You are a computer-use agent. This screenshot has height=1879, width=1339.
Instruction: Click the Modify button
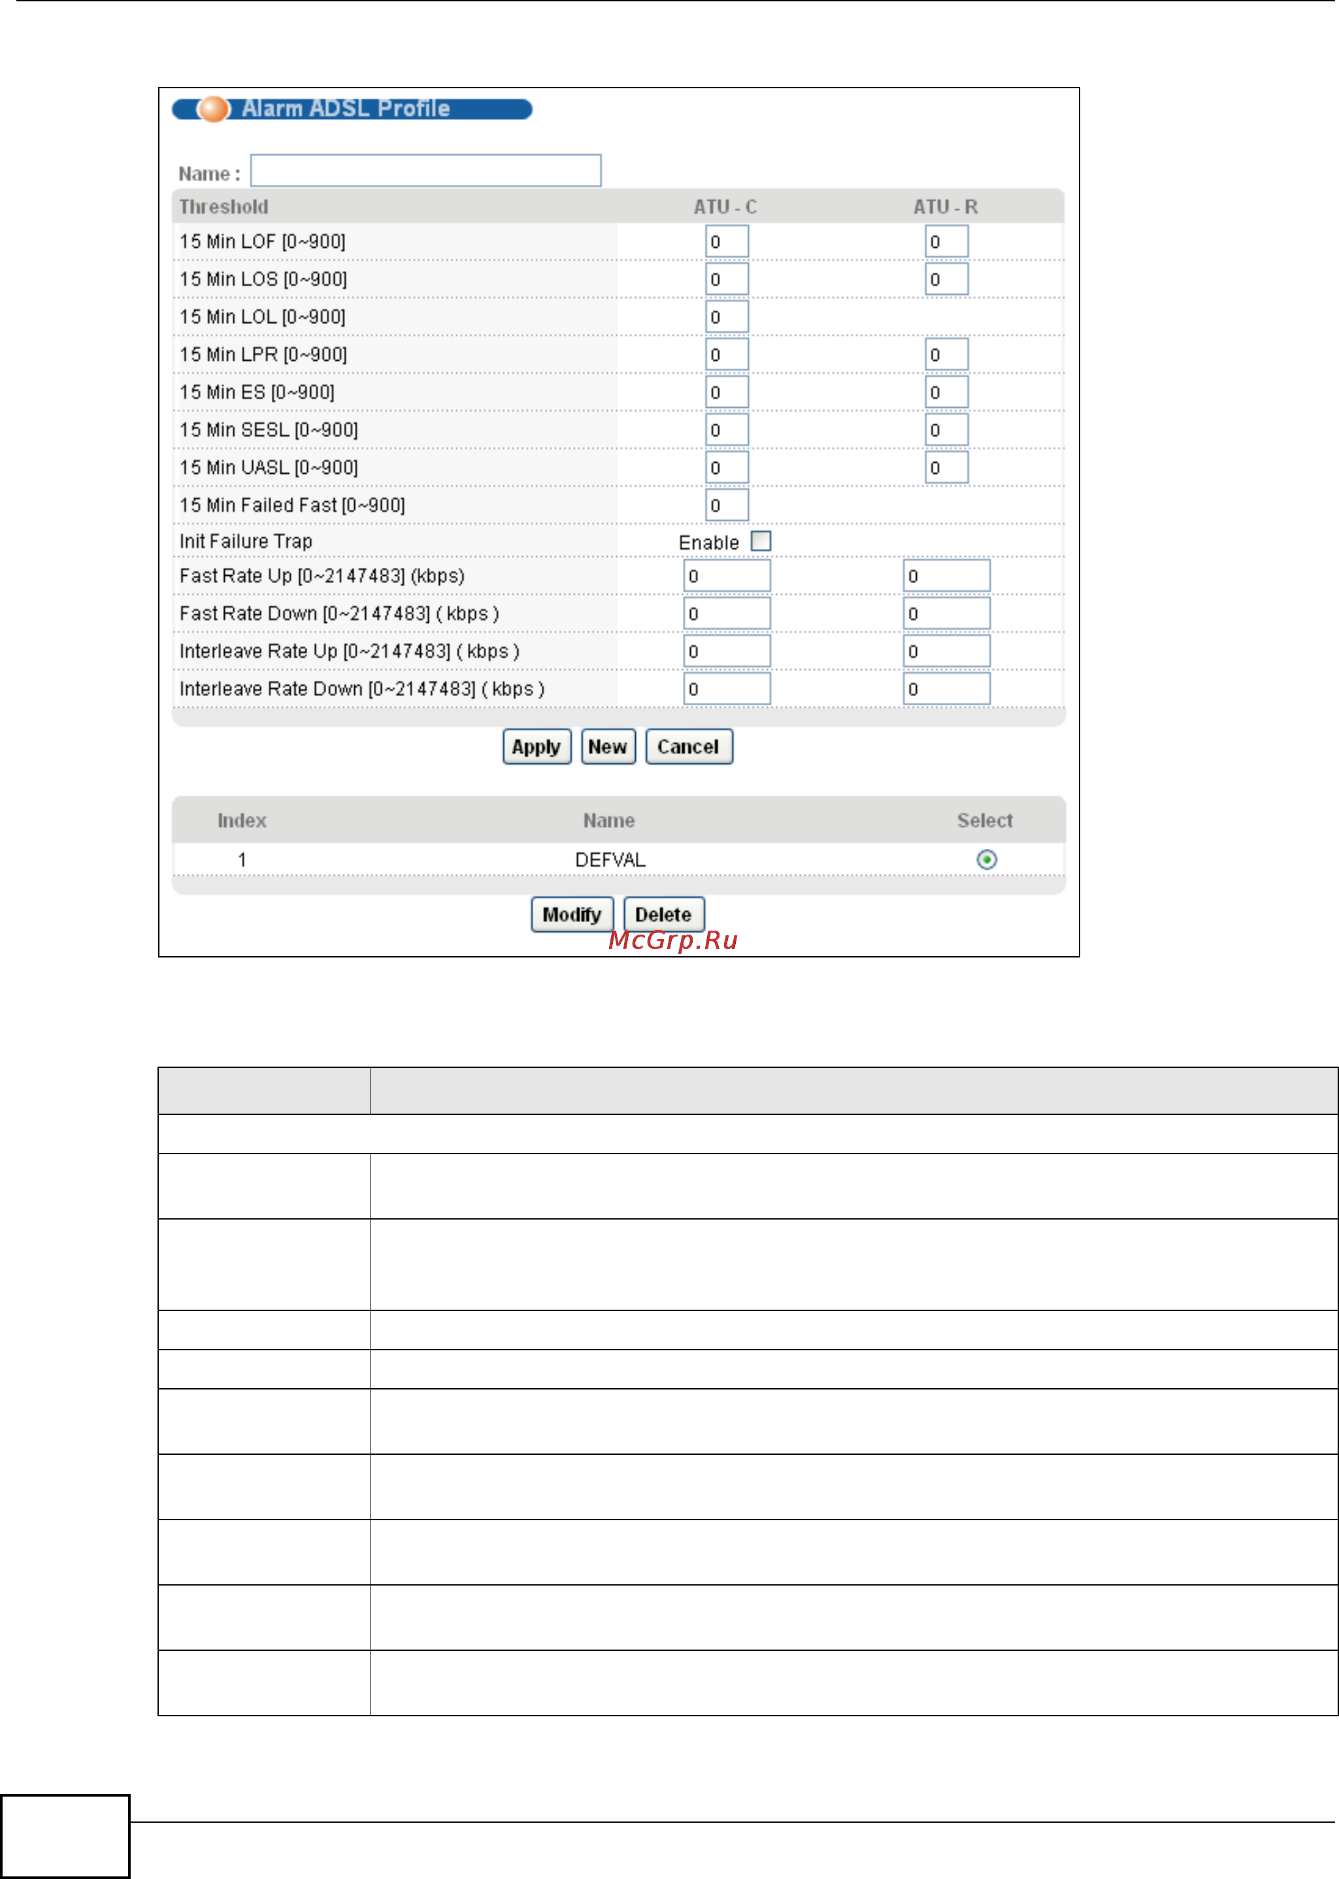571,914
